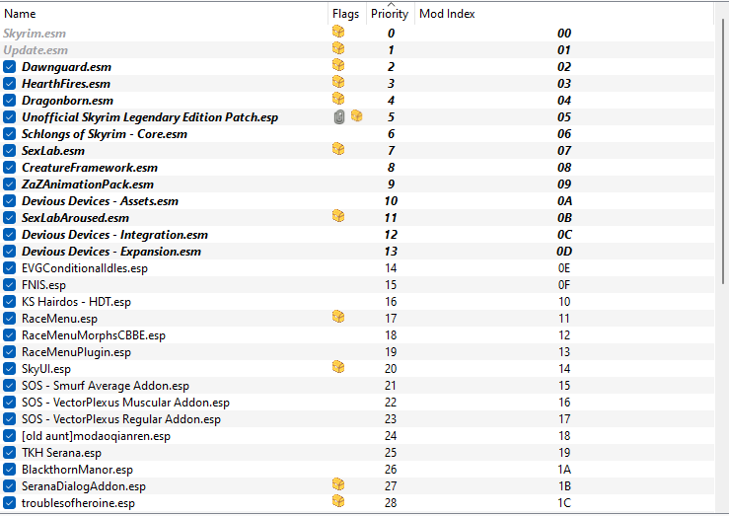The image size is (729, 516).
Task: Click the archive flag icon for SkyUI.esp
Action: point(338,367)
